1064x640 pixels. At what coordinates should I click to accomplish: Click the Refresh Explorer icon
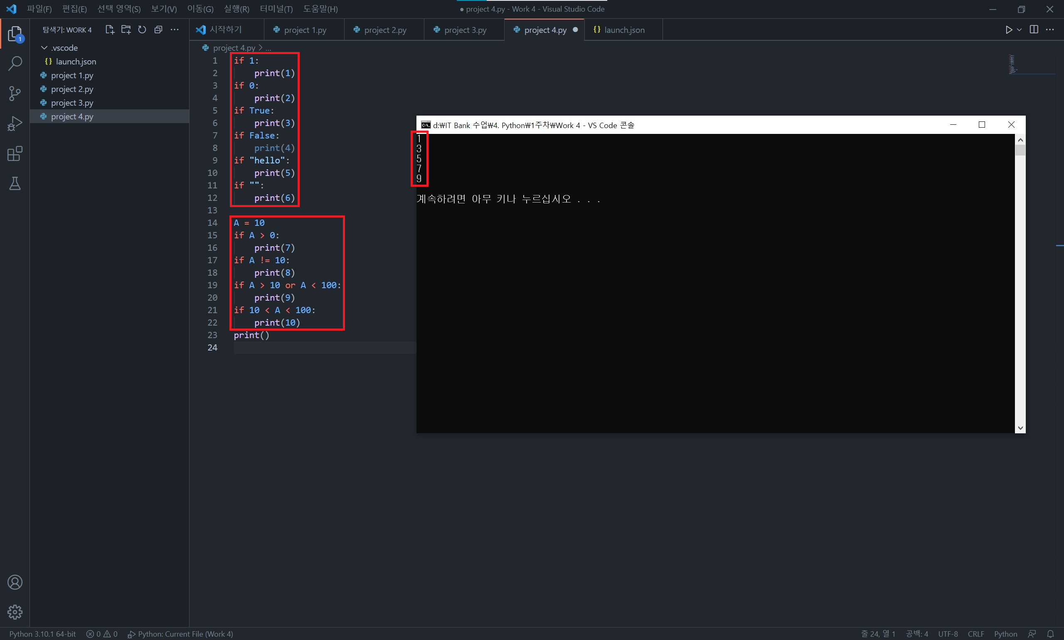142,30
